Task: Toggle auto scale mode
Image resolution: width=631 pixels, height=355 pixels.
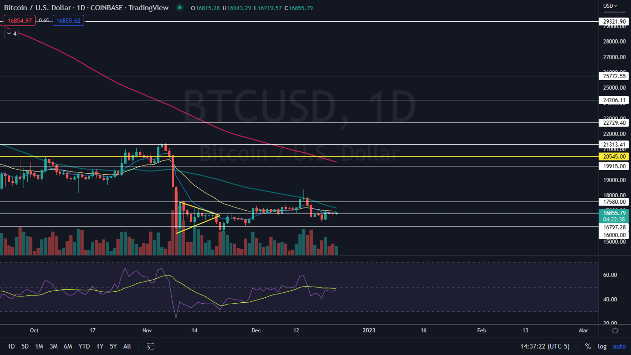Action: 619,346
